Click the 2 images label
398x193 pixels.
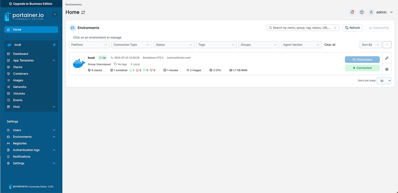pos(194,70)
